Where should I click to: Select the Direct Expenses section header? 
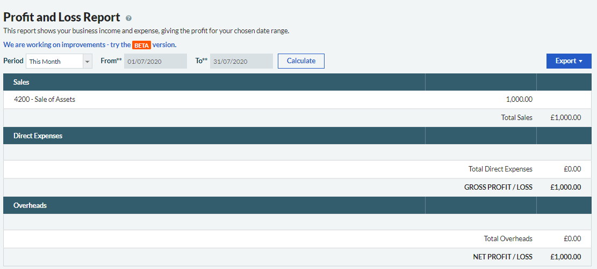click(x=38, y=136)
